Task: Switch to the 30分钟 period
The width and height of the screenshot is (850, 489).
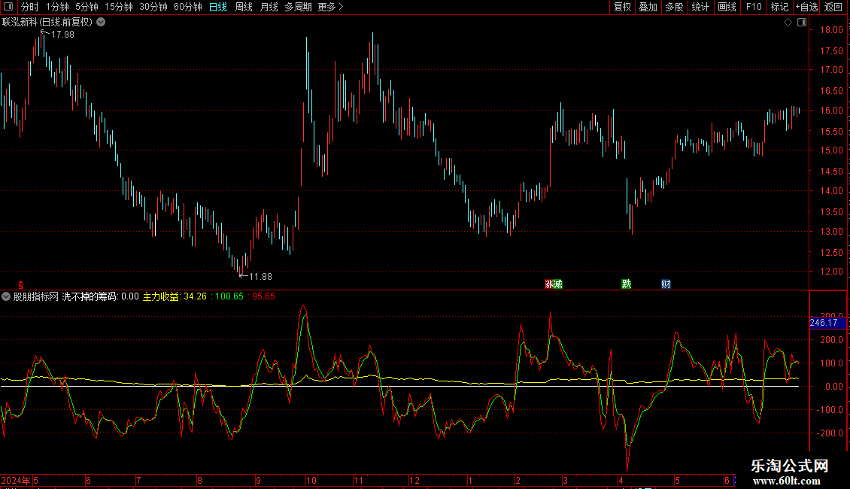Action: [153, 7]
